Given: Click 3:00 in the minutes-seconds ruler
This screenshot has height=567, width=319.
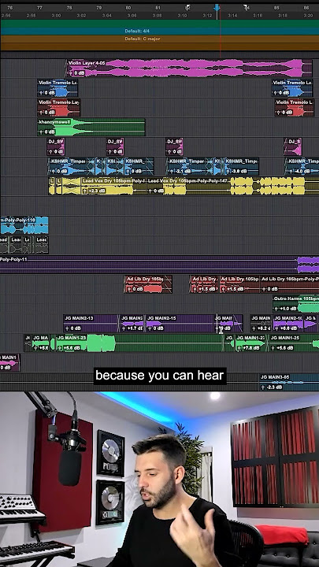Looking at the screenshot, I should coord(56,16).
